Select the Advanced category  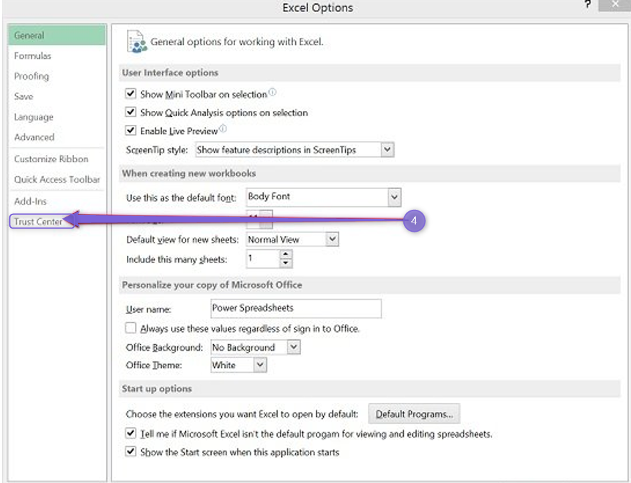57,137
